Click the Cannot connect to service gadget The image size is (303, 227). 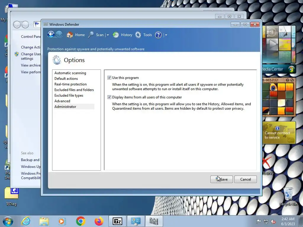279,133
